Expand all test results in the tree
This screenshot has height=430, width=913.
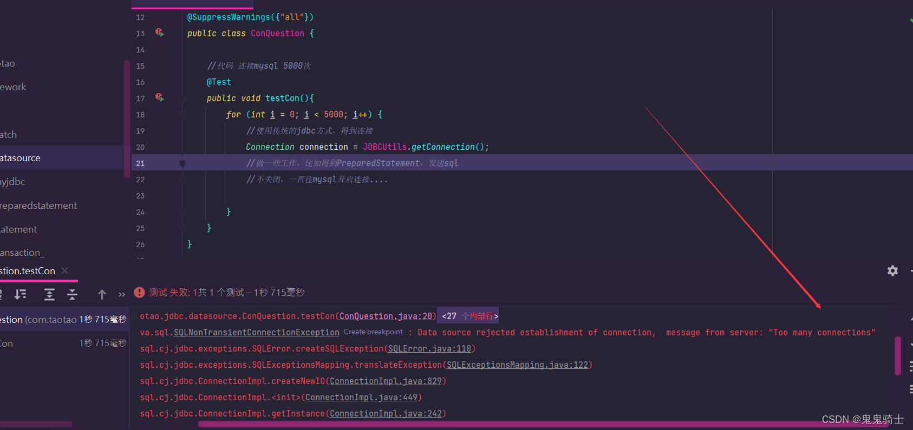point(49,294)
